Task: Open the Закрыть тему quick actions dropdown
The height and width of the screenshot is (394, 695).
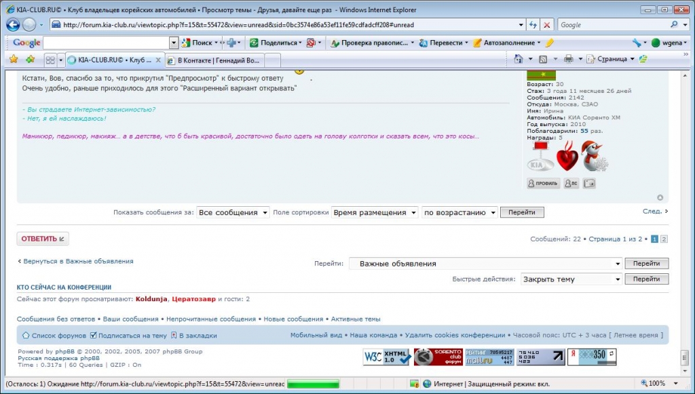Action: 571,279
